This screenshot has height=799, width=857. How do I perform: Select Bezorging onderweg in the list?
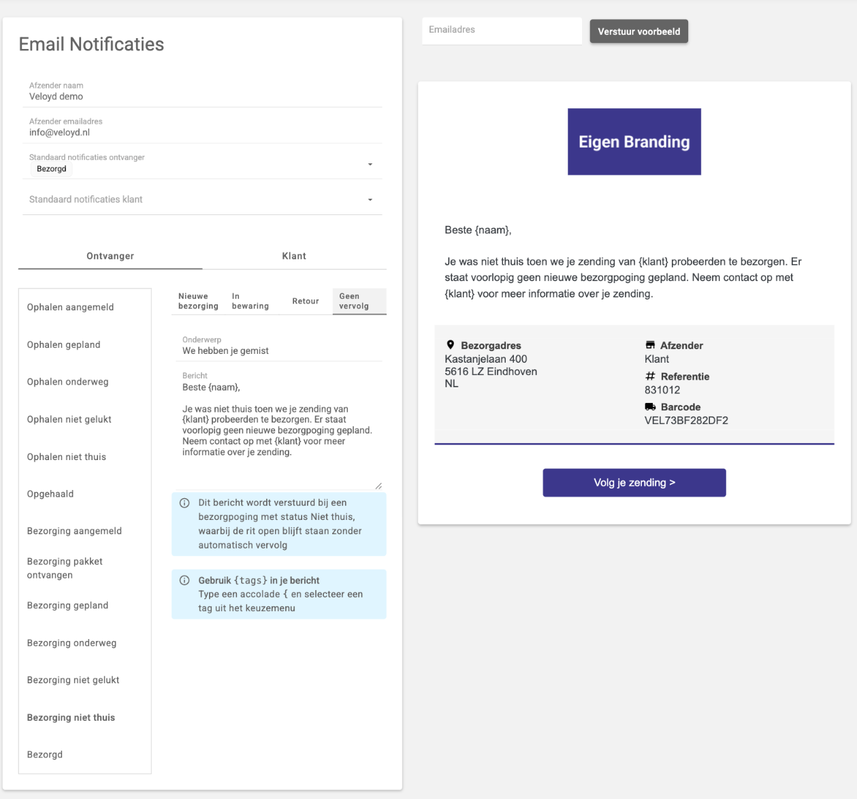tap(85, 643)
